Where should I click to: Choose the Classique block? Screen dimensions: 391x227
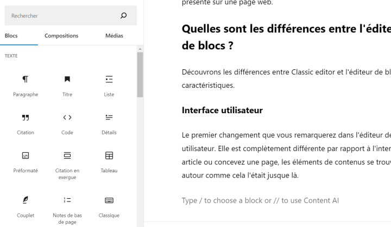(109, 207)
